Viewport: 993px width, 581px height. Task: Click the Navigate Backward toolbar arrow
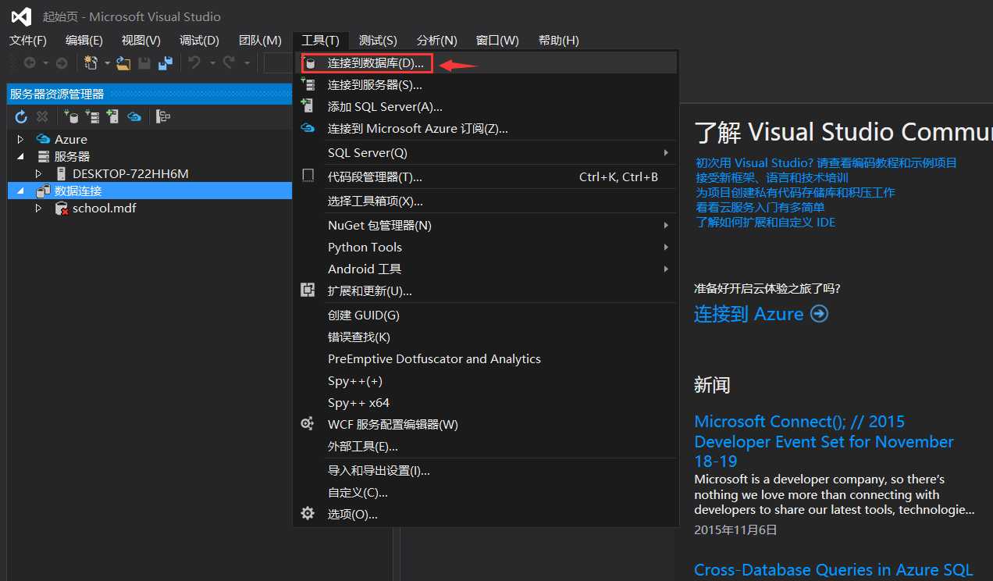30,63
